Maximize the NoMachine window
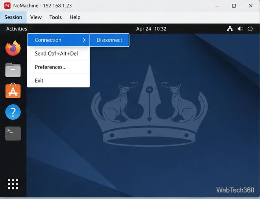The image size is (260, 199). pyautogui.click(x=234, y=6)
